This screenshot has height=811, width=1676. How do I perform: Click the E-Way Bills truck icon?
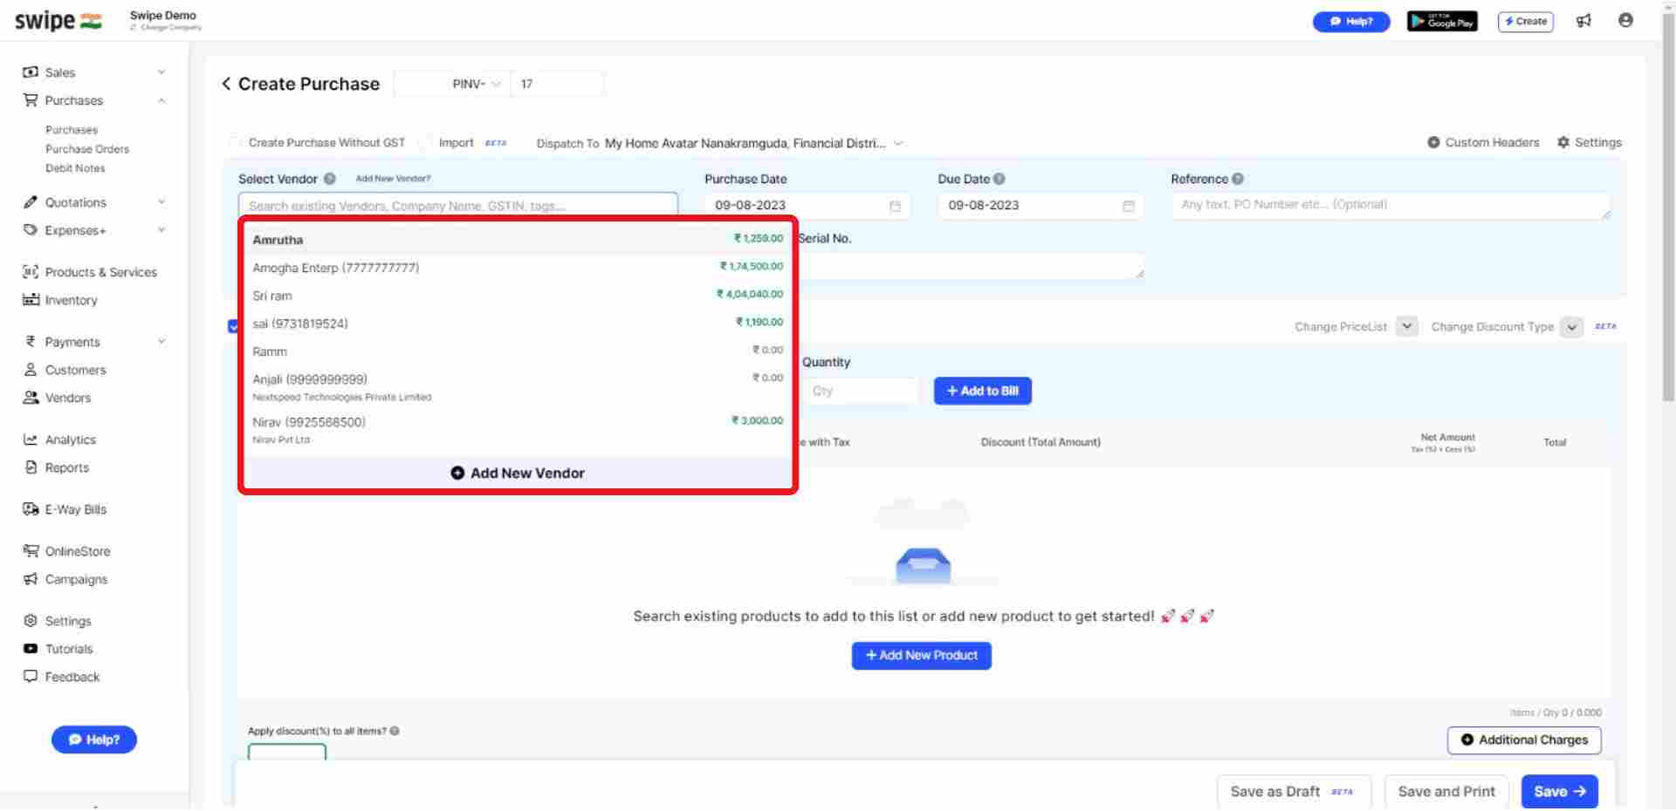31,509
